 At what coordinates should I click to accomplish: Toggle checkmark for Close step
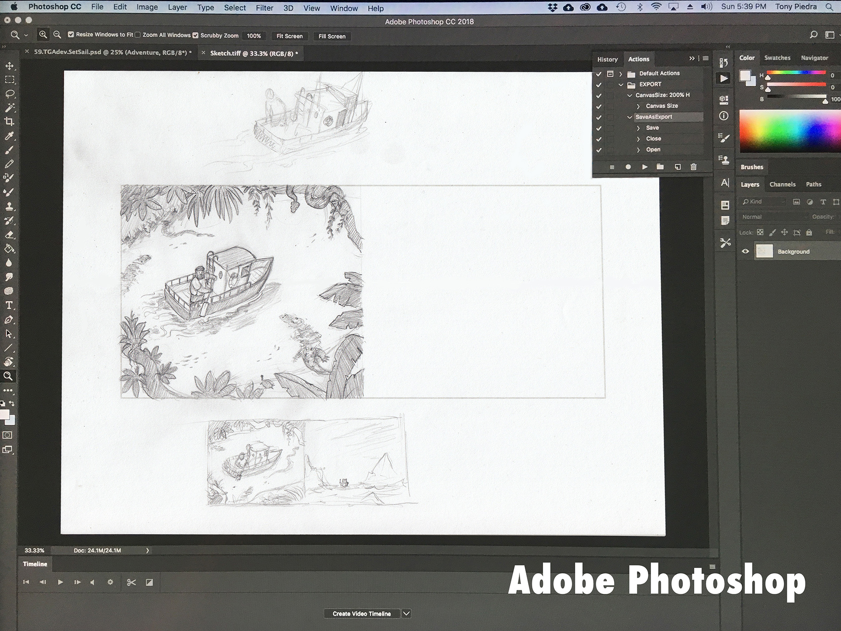click(x=599, y=139)
